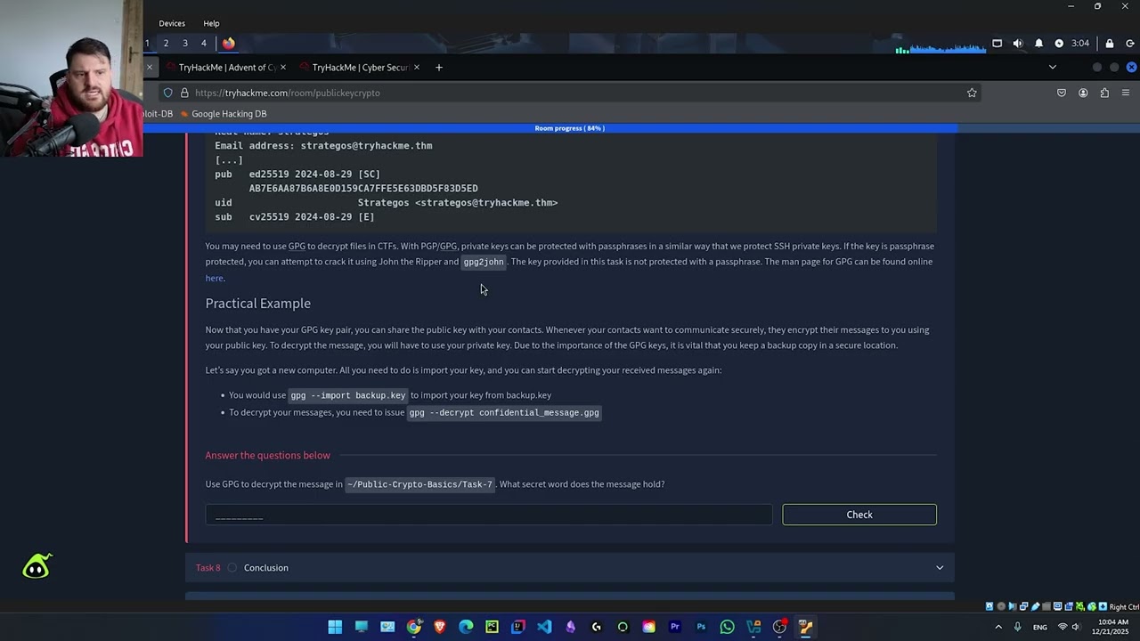The width and height of the screenshot is (1140, 641).
Task: Close the Advent of Cyber tab
Action: point(282,68)
